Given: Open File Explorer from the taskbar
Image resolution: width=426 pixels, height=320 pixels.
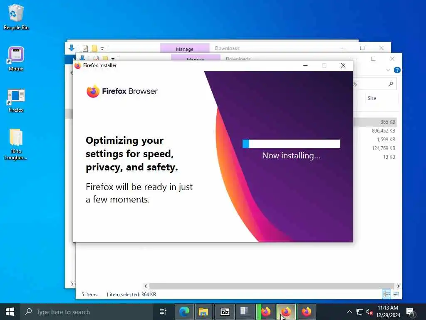Looking at the screenshot, I should tap(204, 312).
